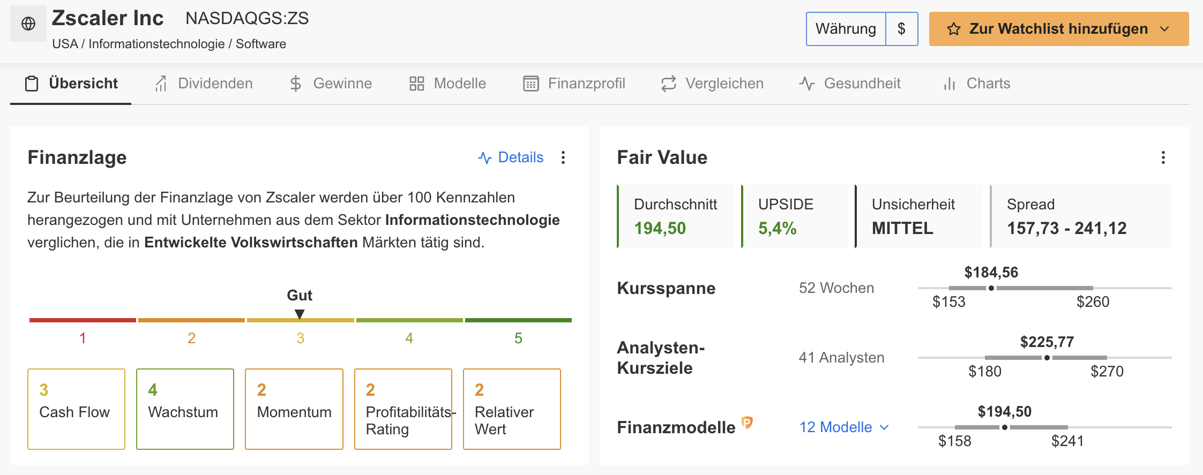Open the Währung currency selector
The image size is (1203, 475).
[846, 29]
